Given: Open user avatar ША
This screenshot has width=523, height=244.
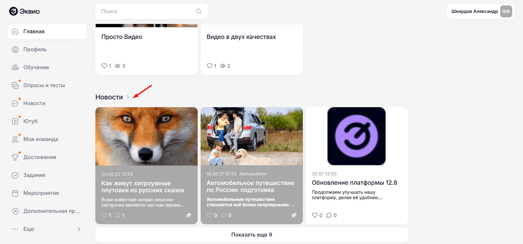Looking at the screenshot, I should [x=506, y=11].
